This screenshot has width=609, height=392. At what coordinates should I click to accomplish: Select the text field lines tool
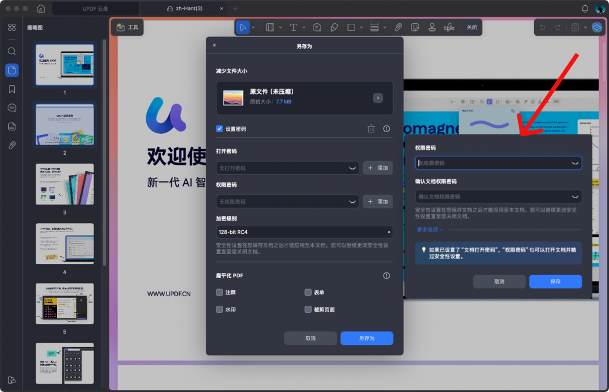tap(375, 27)
